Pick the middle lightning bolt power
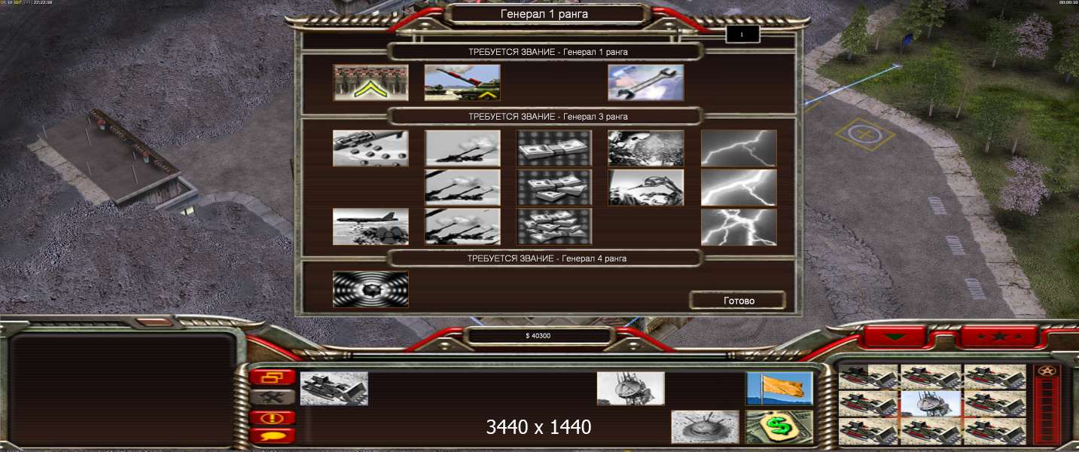This screenshot has width=1079, height=452. (x=739, y=188)
